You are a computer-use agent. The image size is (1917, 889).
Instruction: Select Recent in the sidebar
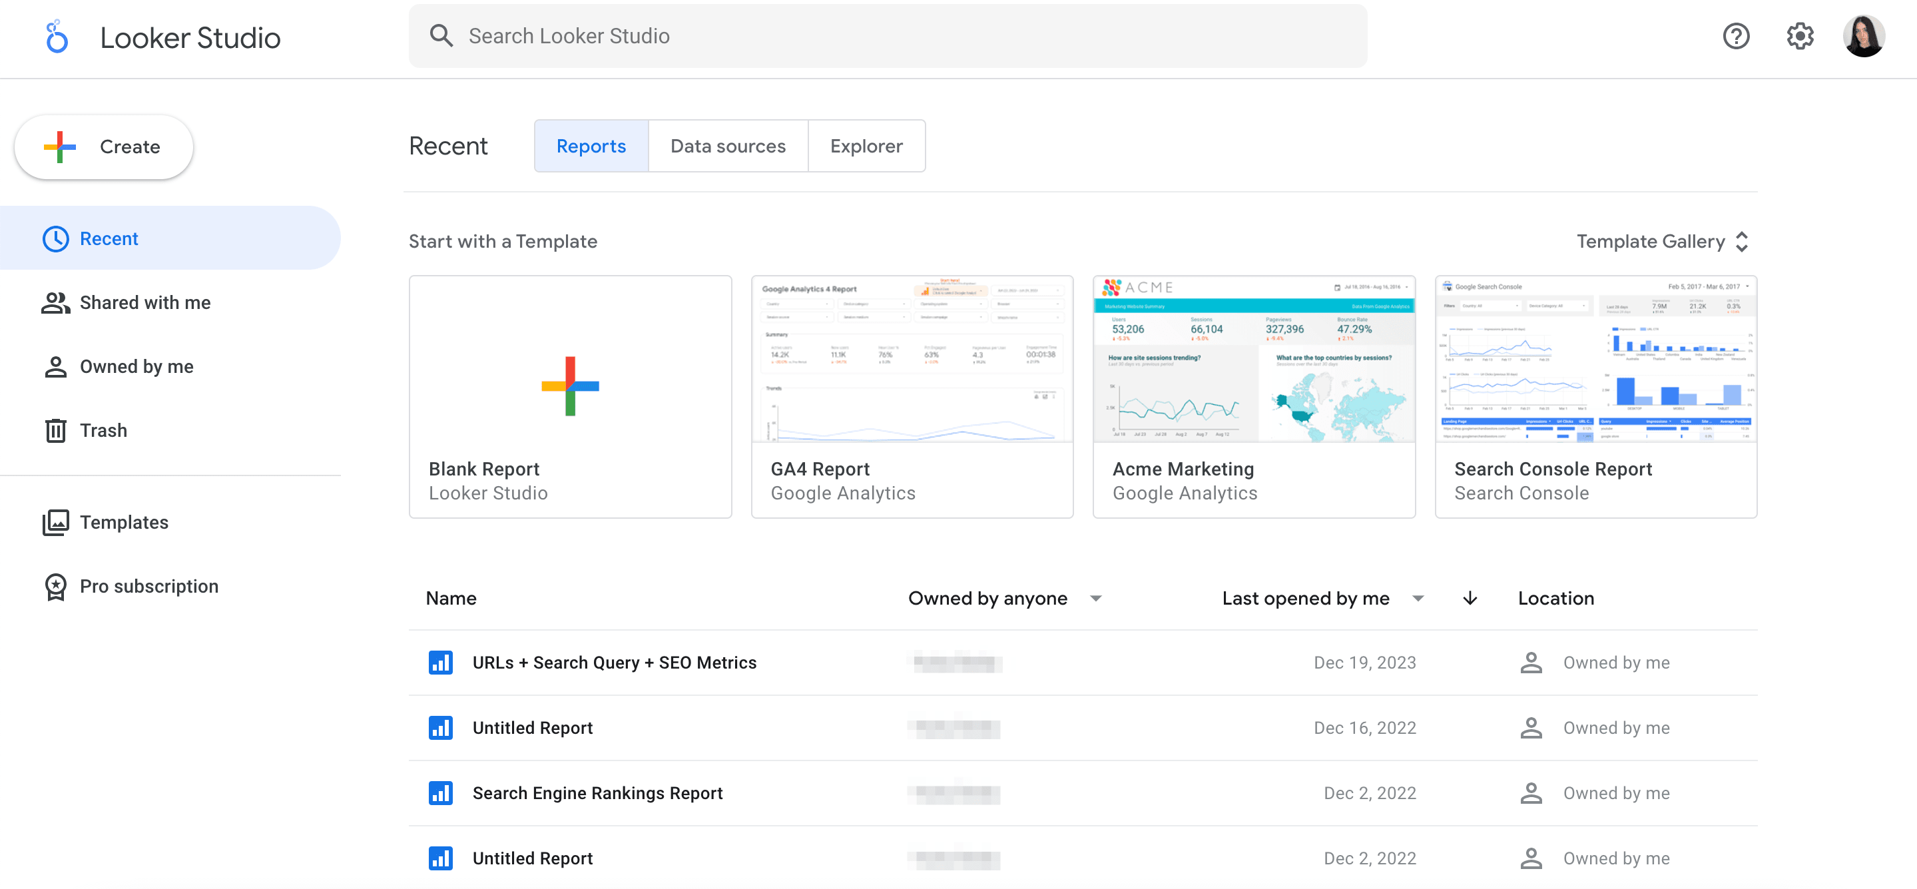click(x=170, y=239)
